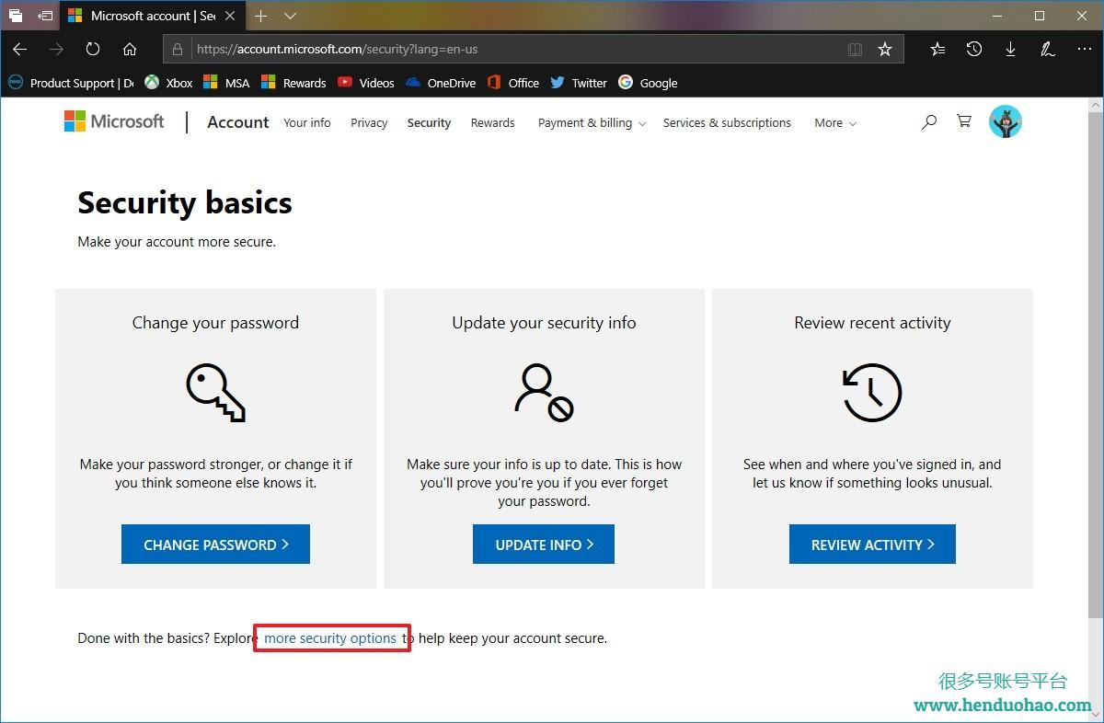This screenshot has height=723, width=1104.
Task: Click the Microsoft logo
Action: pos(114,121)
